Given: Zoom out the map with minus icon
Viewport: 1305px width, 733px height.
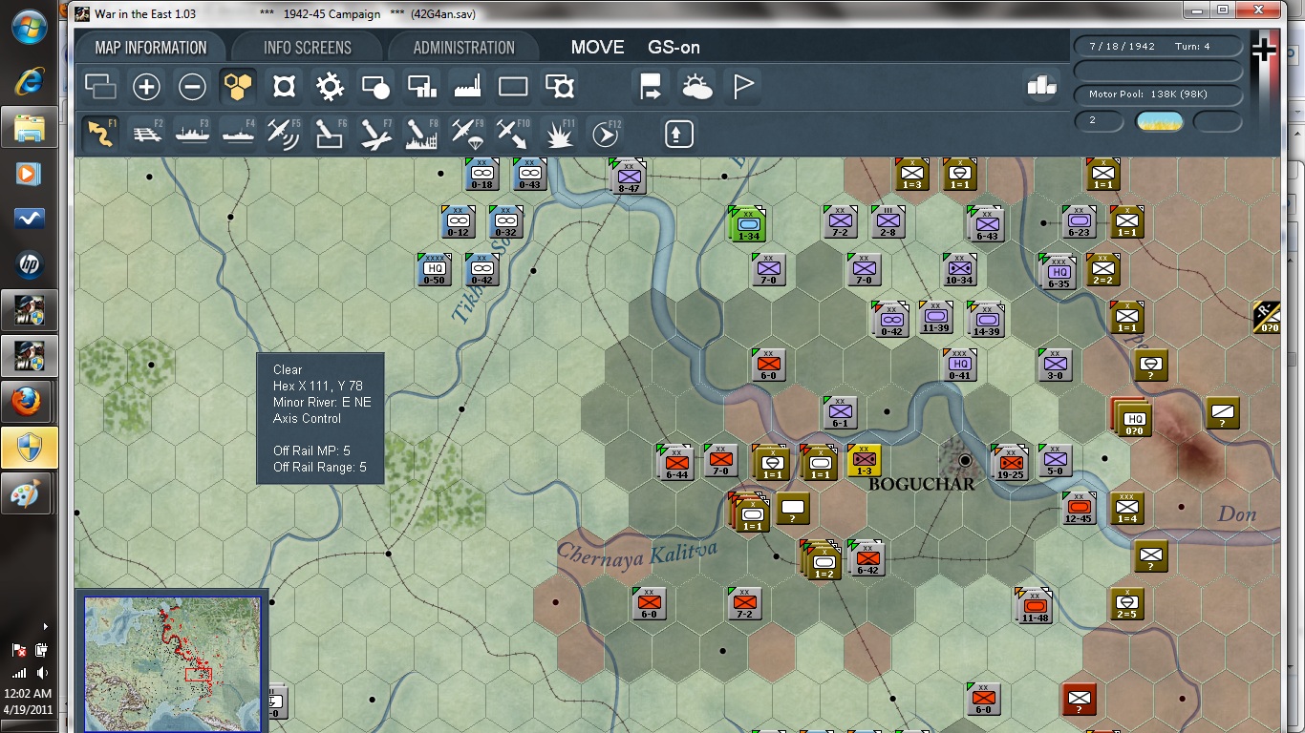Looking at the screenshot, I should tap(192, 88).
